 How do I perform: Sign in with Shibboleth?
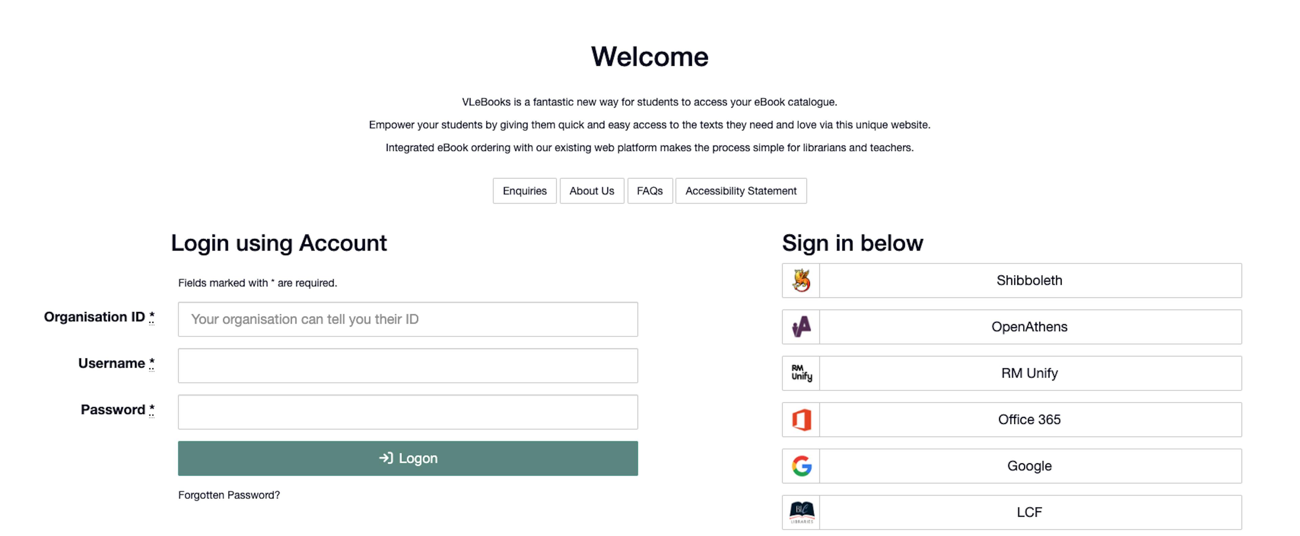(x=1030, y=281)
